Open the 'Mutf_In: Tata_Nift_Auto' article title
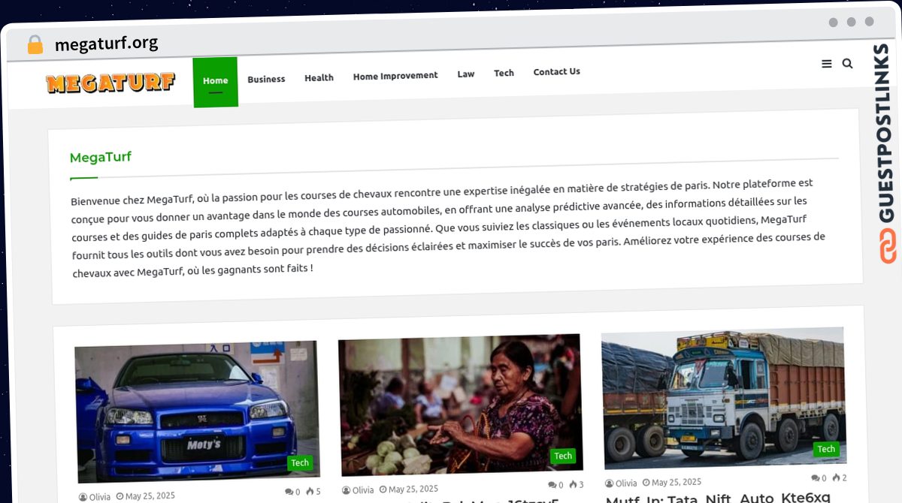This screenshot has width=902, height=503. coord(718,498)
